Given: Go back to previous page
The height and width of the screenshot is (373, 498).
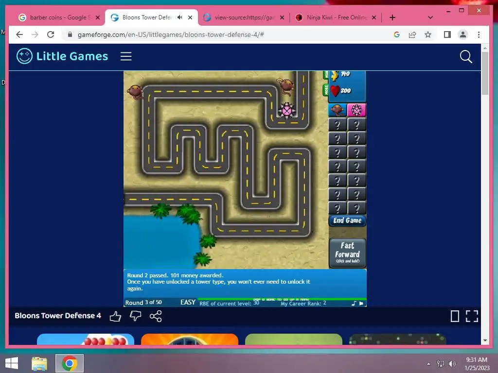Looking at the screenshot, I should [19, 34].
